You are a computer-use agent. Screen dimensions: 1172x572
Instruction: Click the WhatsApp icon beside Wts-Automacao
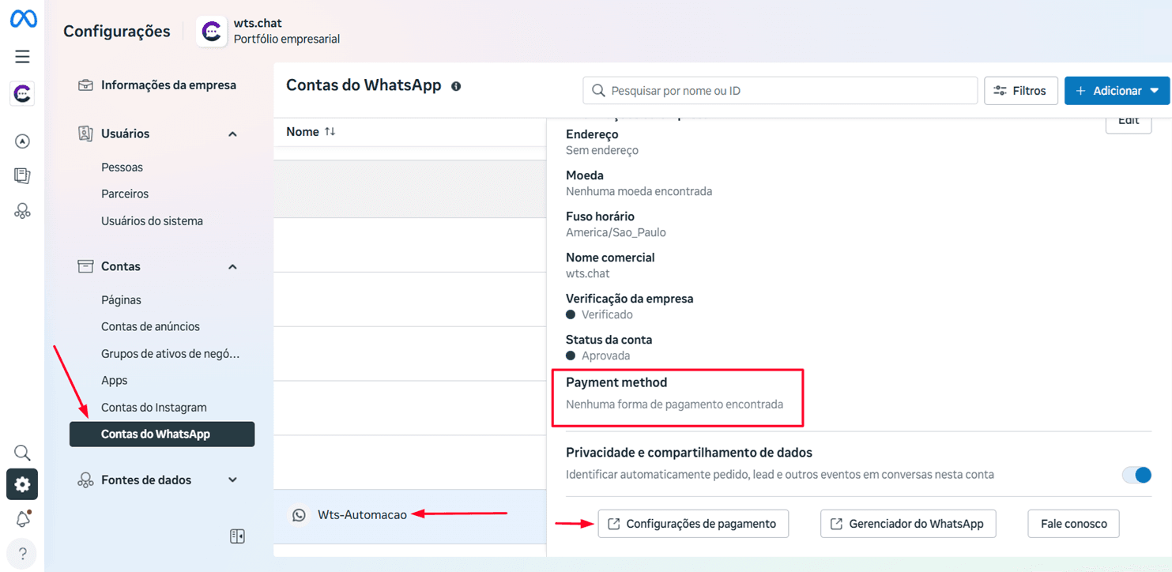tap(299, 515)
